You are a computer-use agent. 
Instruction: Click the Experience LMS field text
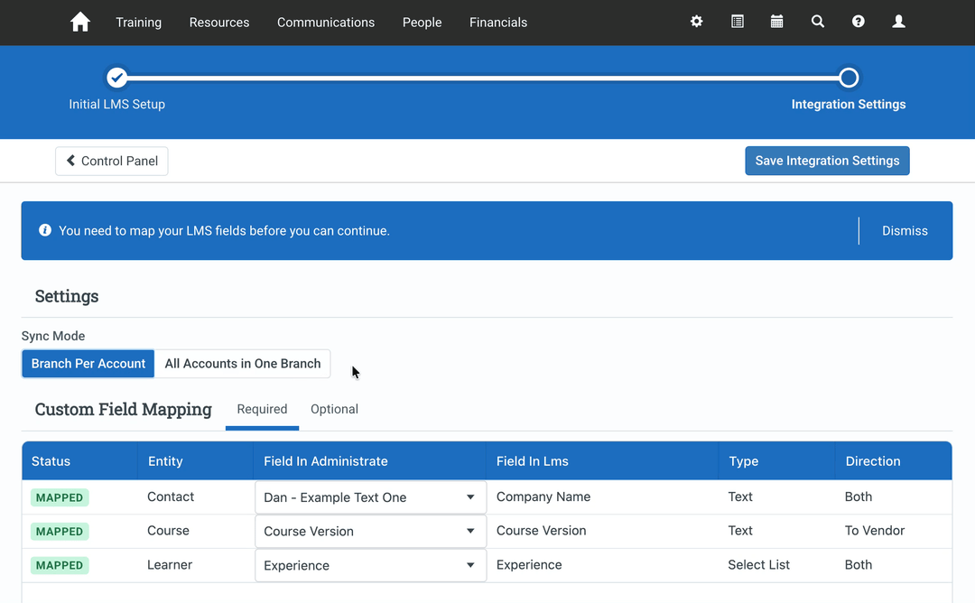tap(529, 564)
